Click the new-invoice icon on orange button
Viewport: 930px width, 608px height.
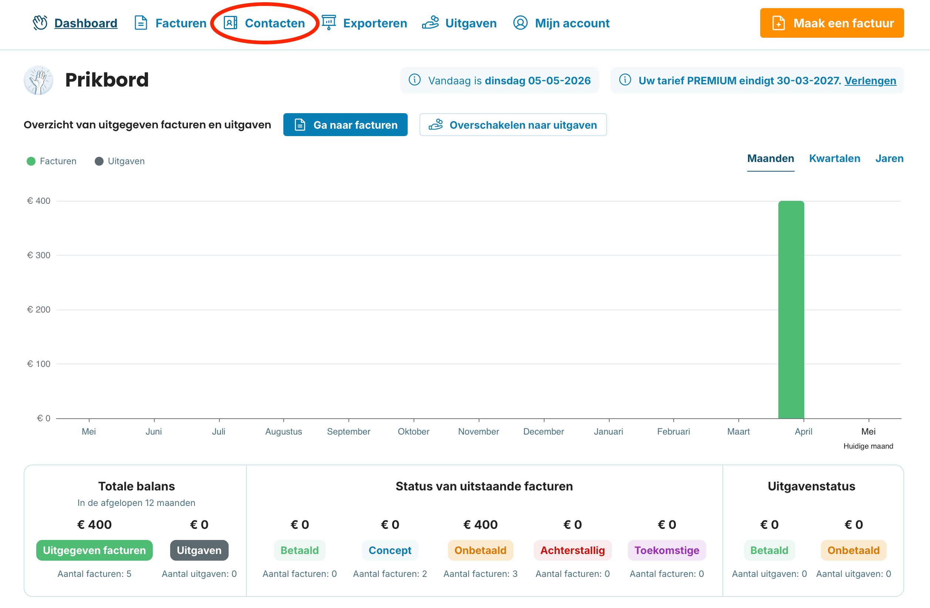(x=778, y=23)
